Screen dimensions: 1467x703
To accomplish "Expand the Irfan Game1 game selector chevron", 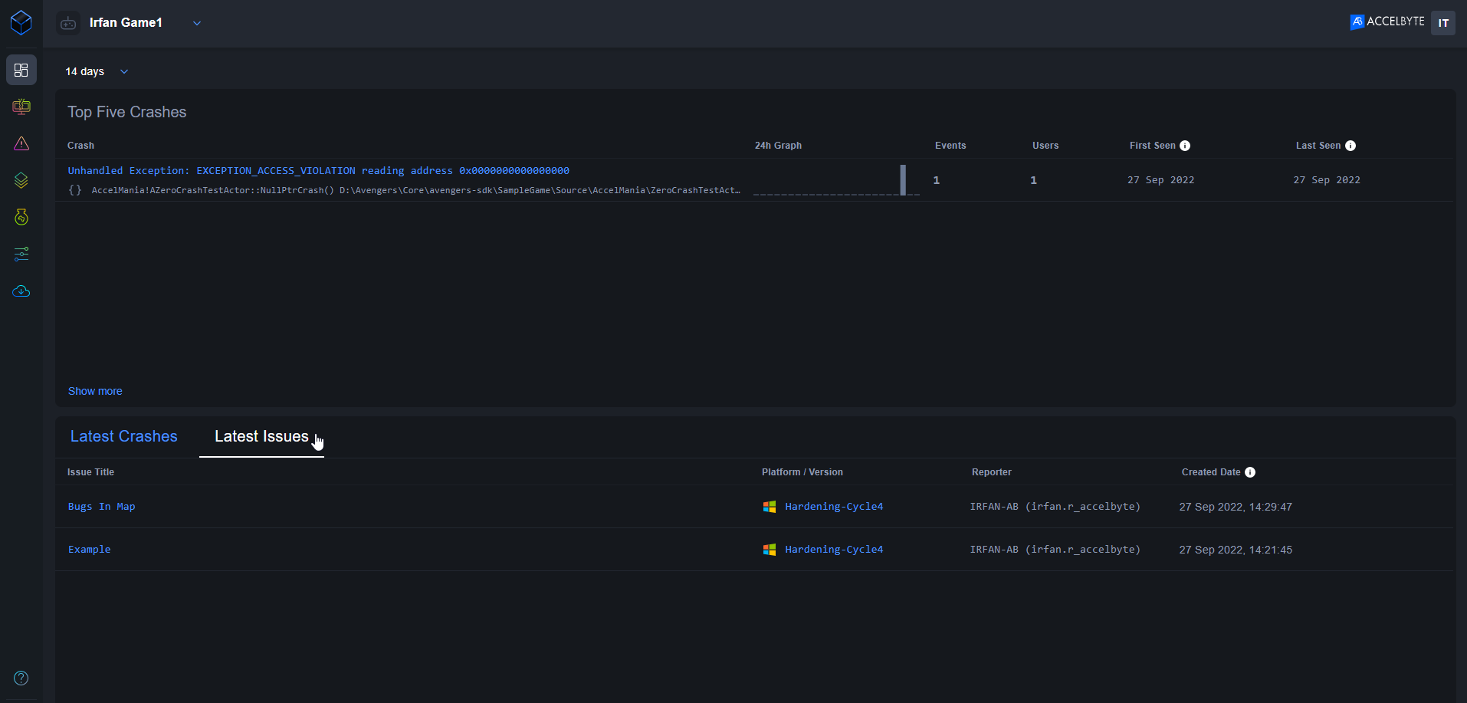I will pyautogui.click(x=197, y=23).
